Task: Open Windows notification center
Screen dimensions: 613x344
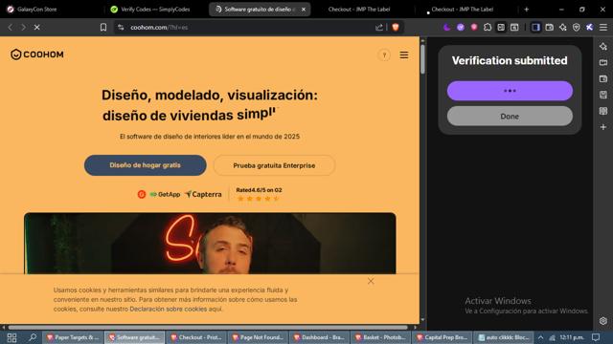Action: (x=596, y=337)
